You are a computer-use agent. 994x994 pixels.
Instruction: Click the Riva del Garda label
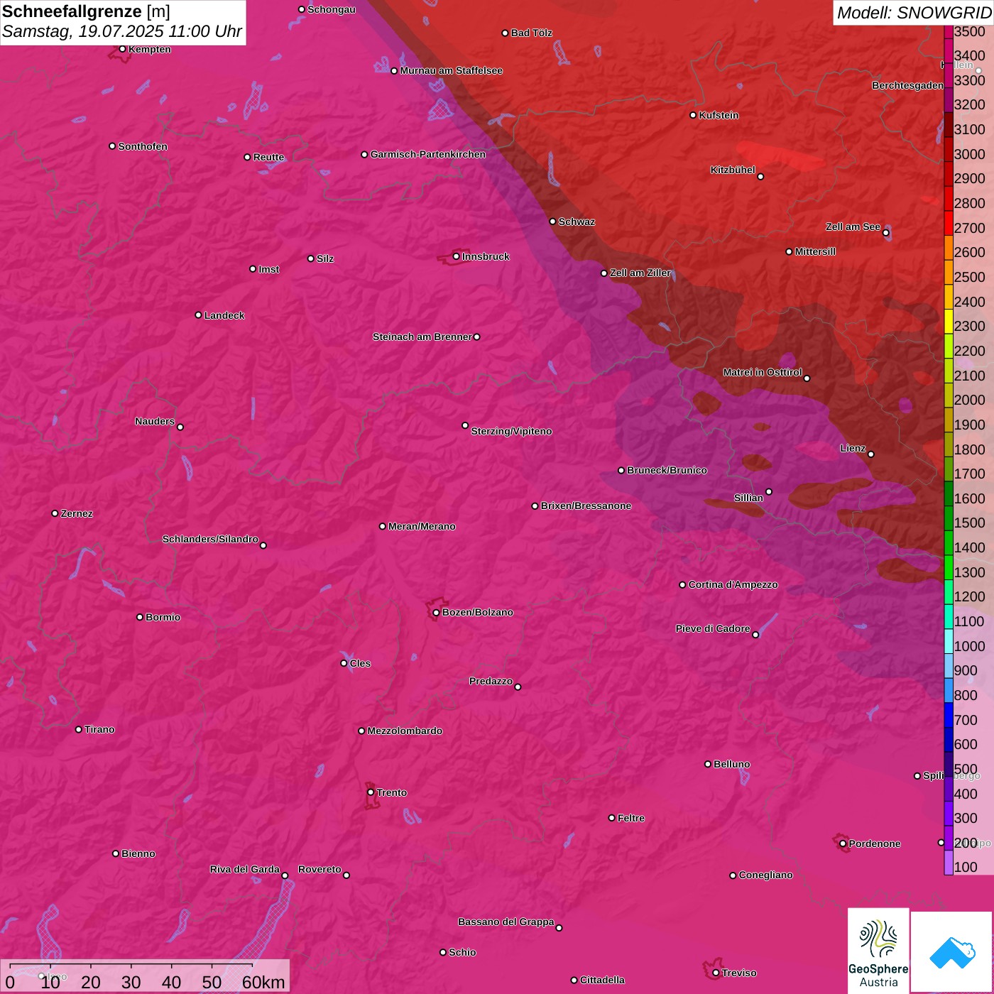244,869
